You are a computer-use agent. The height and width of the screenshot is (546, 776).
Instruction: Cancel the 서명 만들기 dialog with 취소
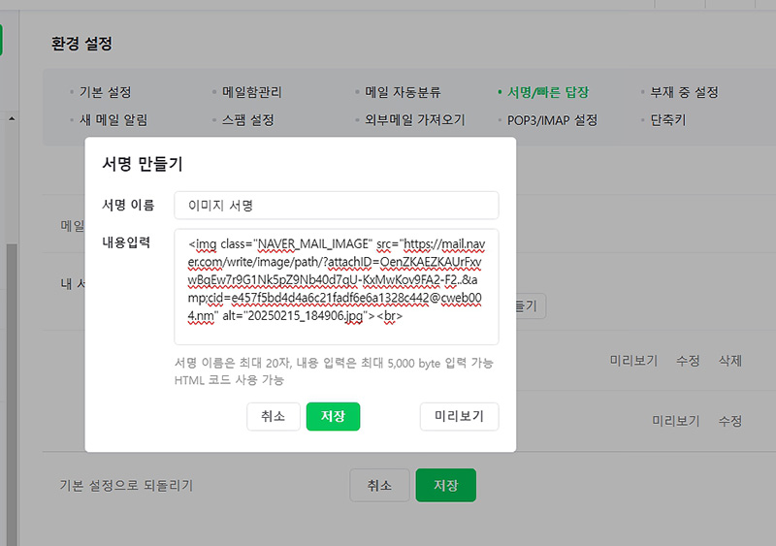pyautogui.click(x=274, y=416)
